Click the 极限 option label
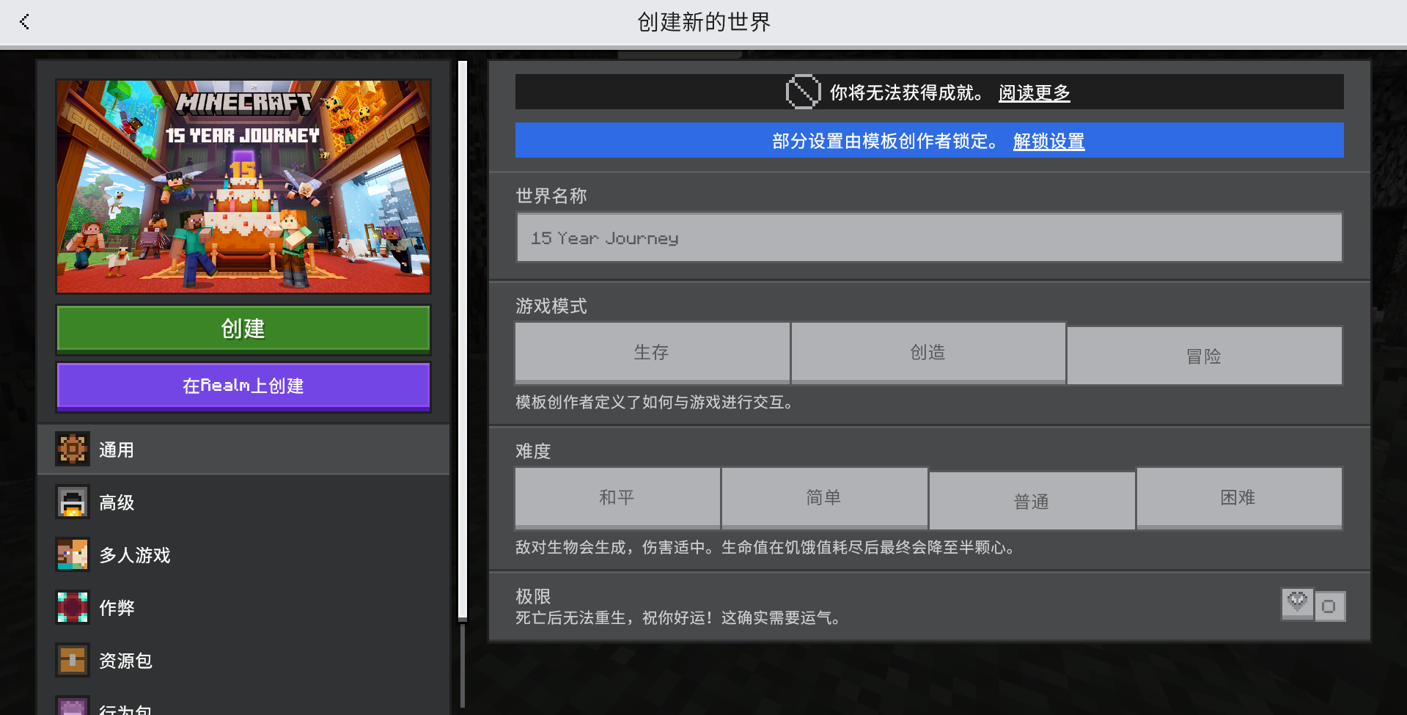This screenshot has height=715, width=1407. [x=533, y=596]
